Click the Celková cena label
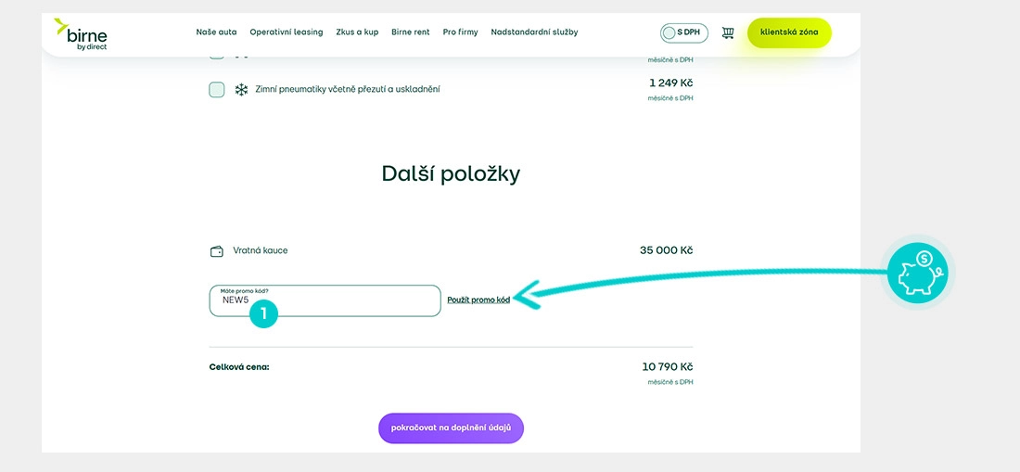Viewport: 1020px width, 472px height. (238, 366)
